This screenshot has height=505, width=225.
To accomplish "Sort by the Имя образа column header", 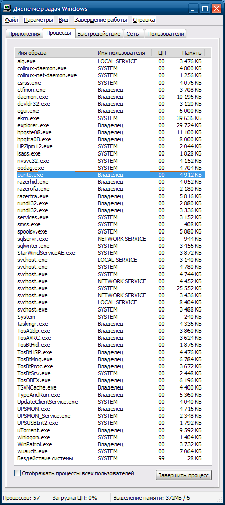I will [55, 53].
